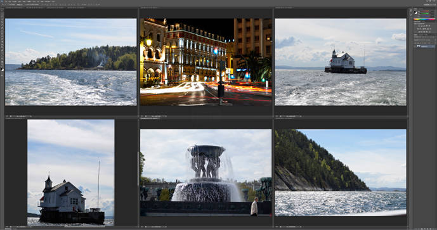Click the Brightness/Contrast adjustment icon

(419, 26)
